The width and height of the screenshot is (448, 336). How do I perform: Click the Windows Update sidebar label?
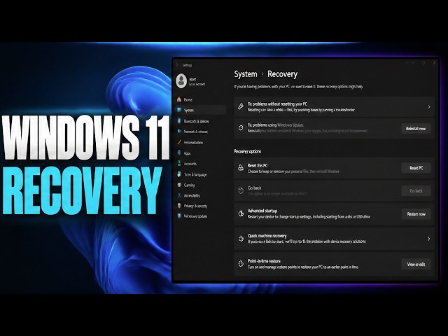(195, 216)
